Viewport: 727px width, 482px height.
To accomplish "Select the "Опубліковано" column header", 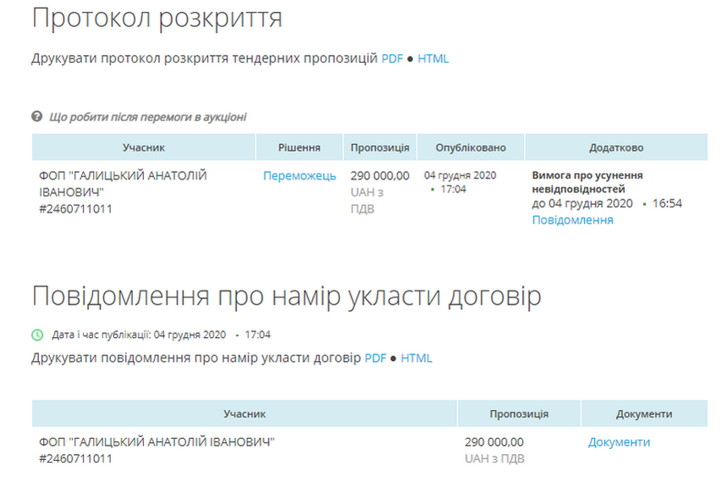I will 471,147.
